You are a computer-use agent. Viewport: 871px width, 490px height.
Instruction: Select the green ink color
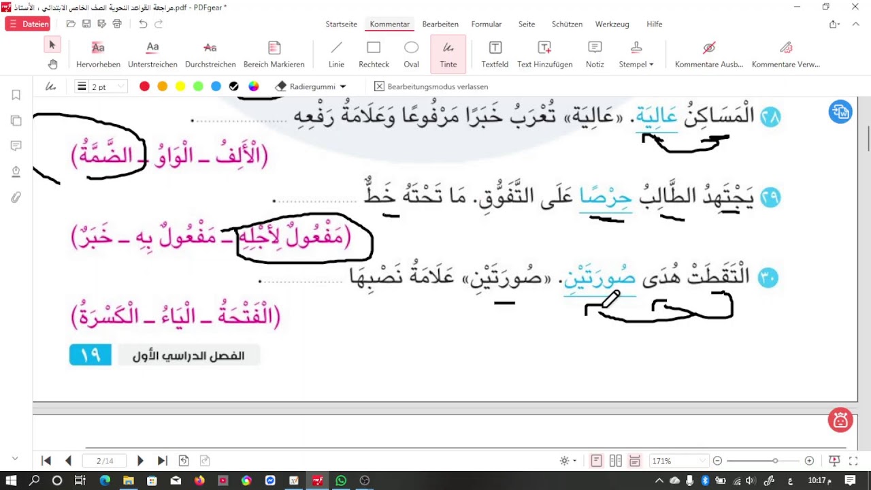click(x=198, y=86)
